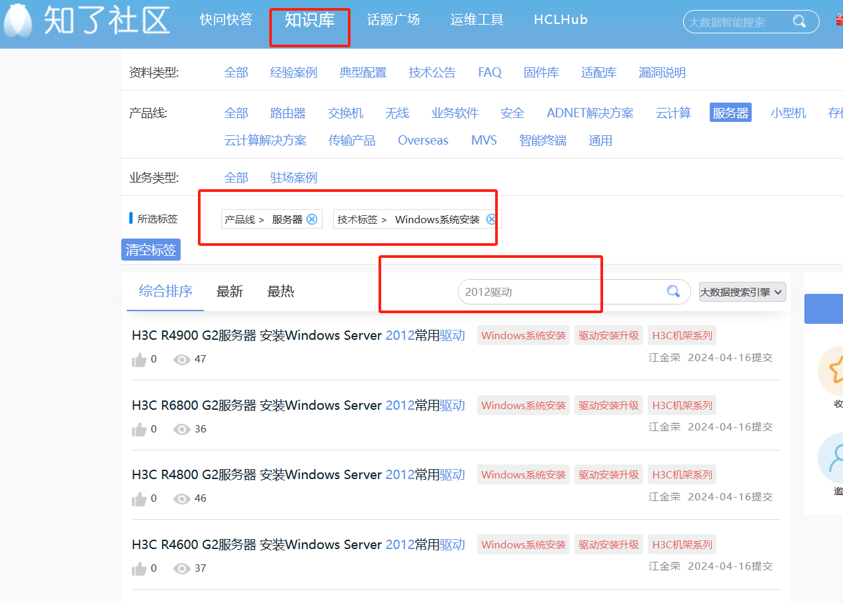The image size is (843, 603).
Task: Select Overseas product line
Action: [x=423, y=141]
